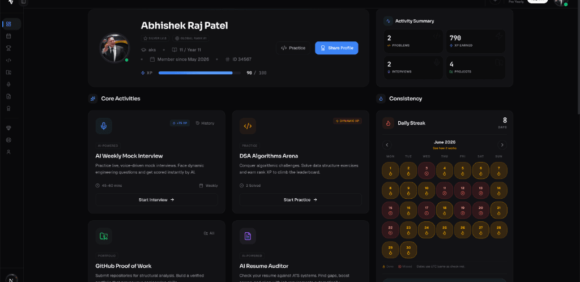The image size is (580, 282).
Task: Open the award ribbon icon in the sidebar
Action: click(9, 108)
